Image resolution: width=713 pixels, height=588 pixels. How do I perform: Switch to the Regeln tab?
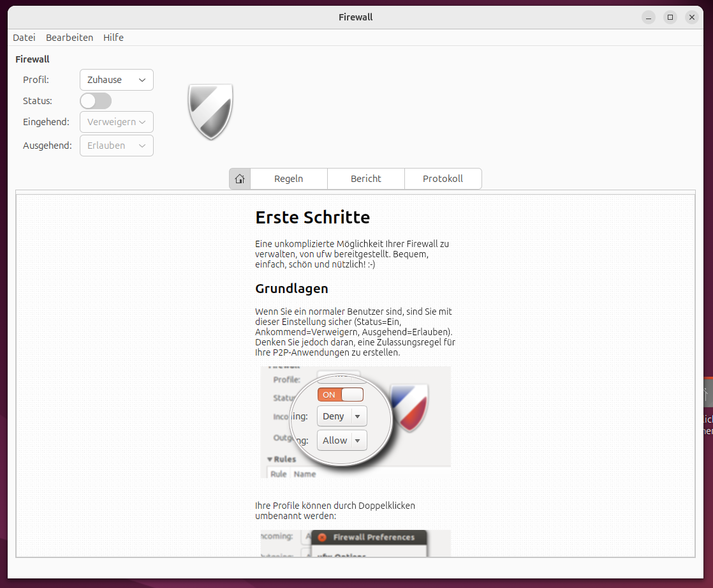click(x=288, y=179)
